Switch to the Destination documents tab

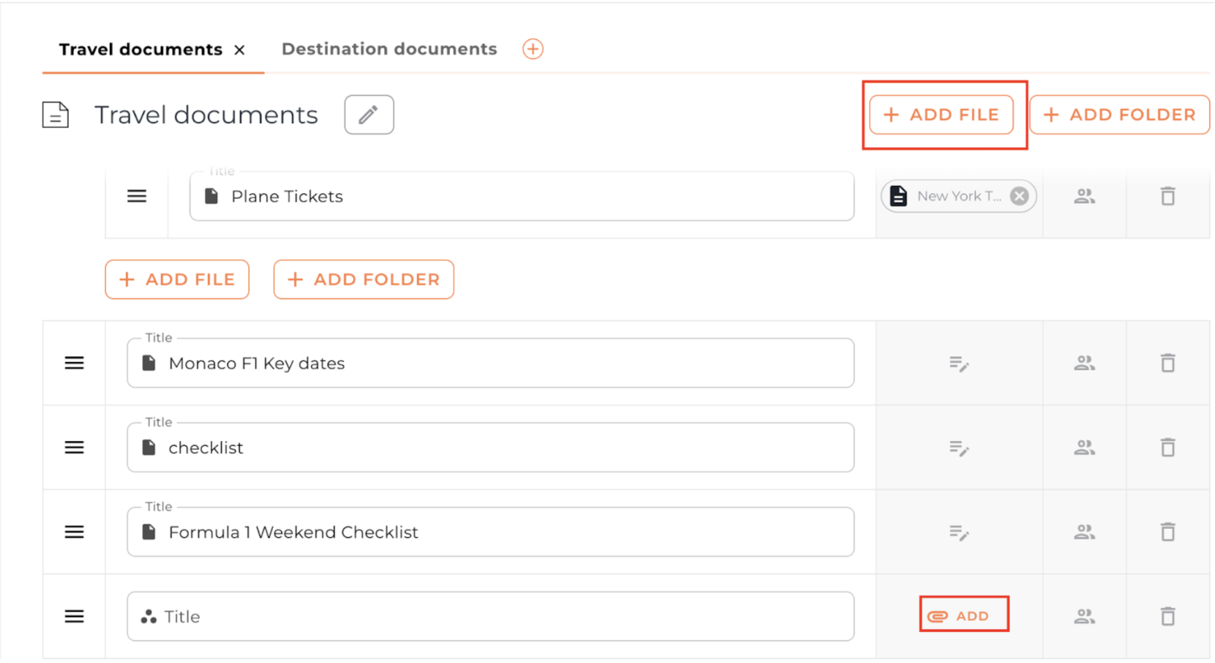[389, 49]
